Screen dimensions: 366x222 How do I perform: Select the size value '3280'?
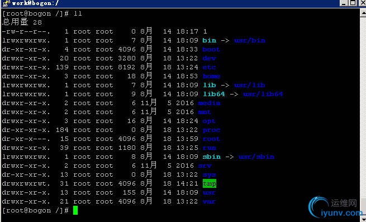point(127,58)
